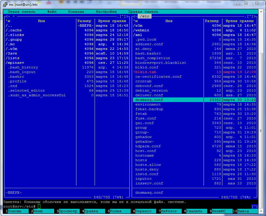The width and height of the screenshot is (266, 216).
Task: Expand command history caret at prompt line
Action: click(x=254, y=206)
